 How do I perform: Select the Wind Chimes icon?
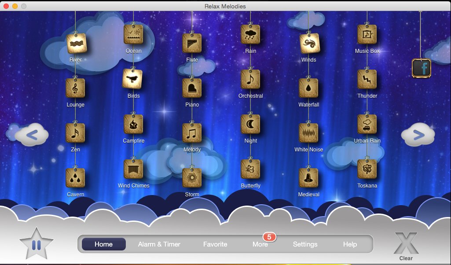[133, 169]
